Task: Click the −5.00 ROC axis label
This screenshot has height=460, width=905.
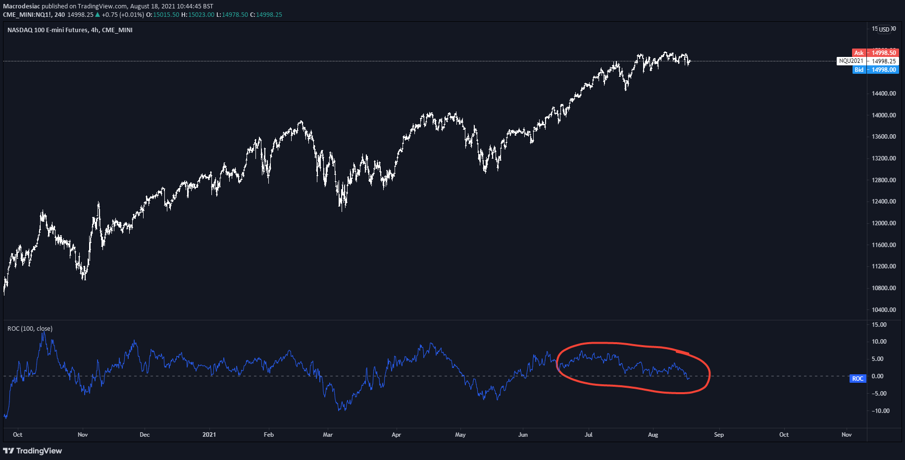Action: [879, 393]
